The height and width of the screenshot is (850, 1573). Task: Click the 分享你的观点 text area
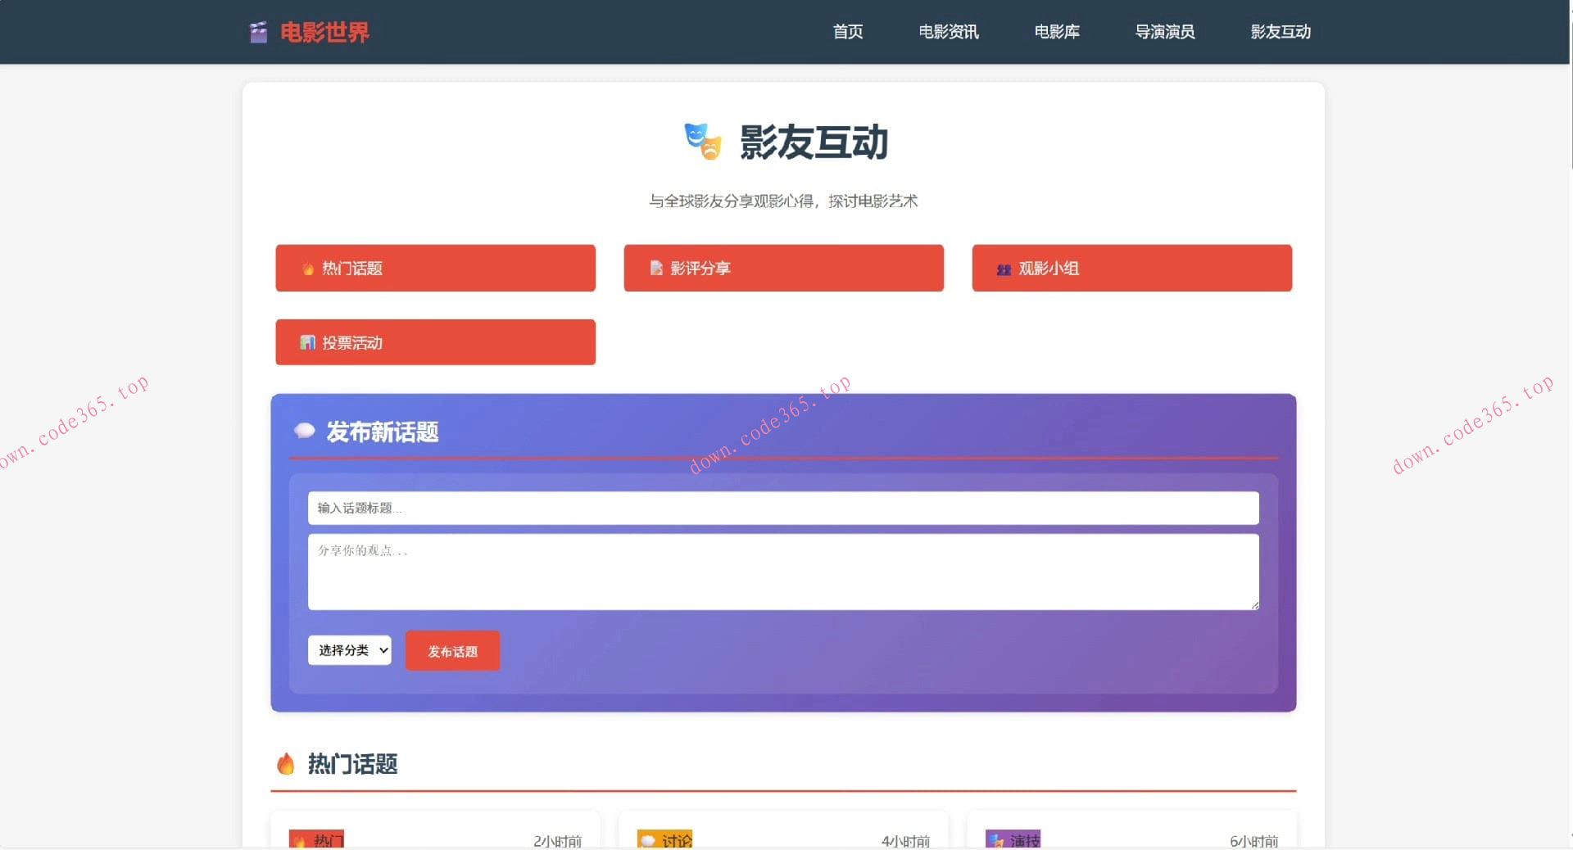tap(783, 572)
